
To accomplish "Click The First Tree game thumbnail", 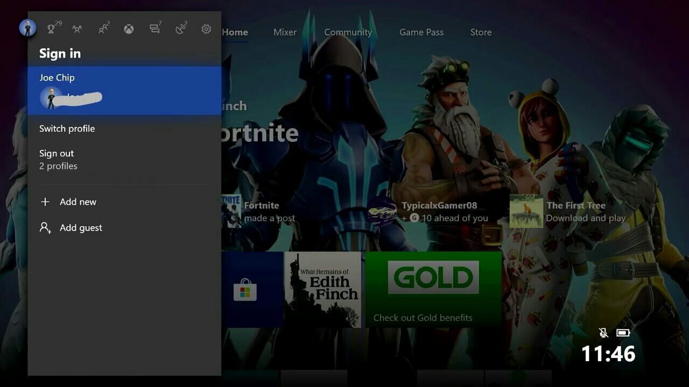I will [x=526, y=211].
